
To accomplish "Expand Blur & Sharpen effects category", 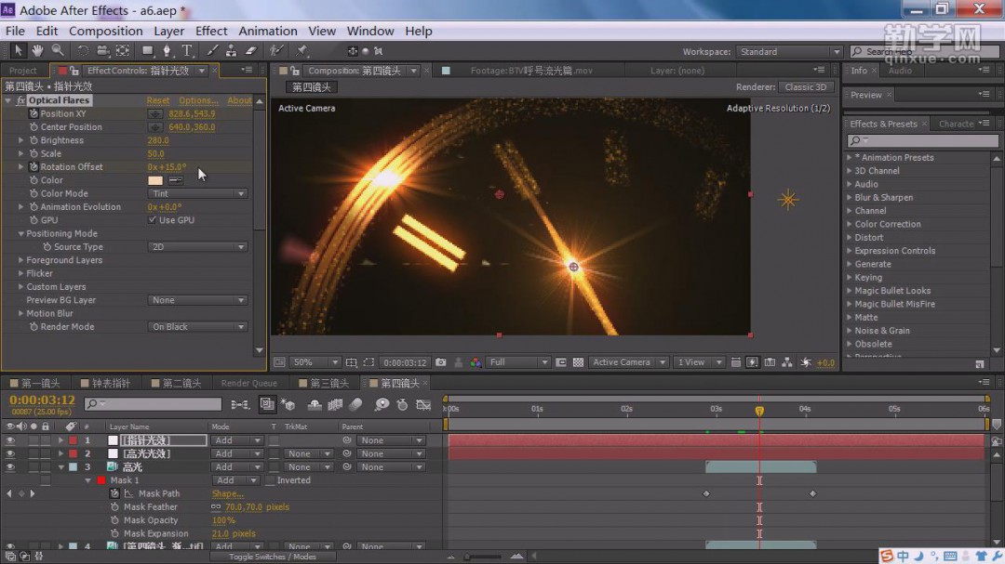I will tap(850, 198).
